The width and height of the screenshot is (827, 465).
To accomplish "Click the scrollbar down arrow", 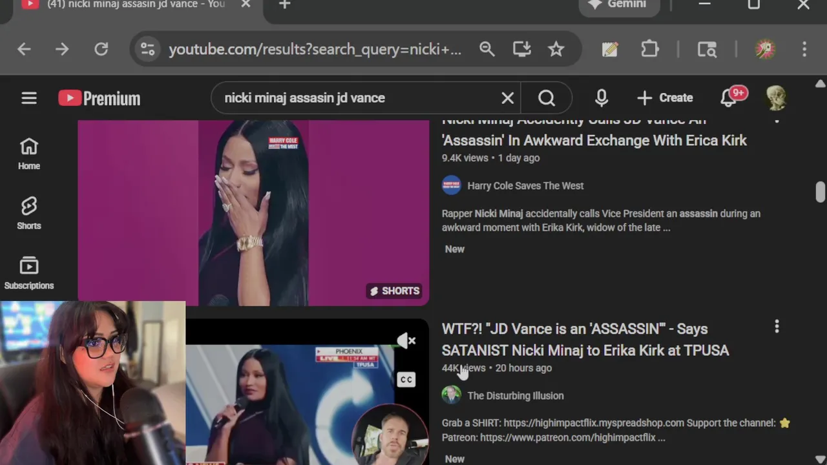I will [x=821, y=459].
